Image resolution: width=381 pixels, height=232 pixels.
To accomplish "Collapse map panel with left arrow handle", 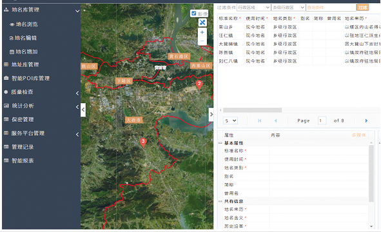I will click(x=83, y=110).
